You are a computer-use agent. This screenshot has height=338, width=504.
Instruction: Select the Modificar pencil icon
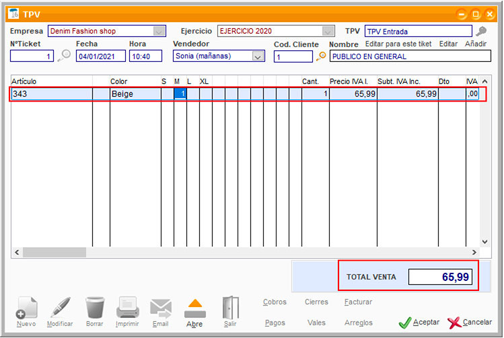[x=60, y=308]
